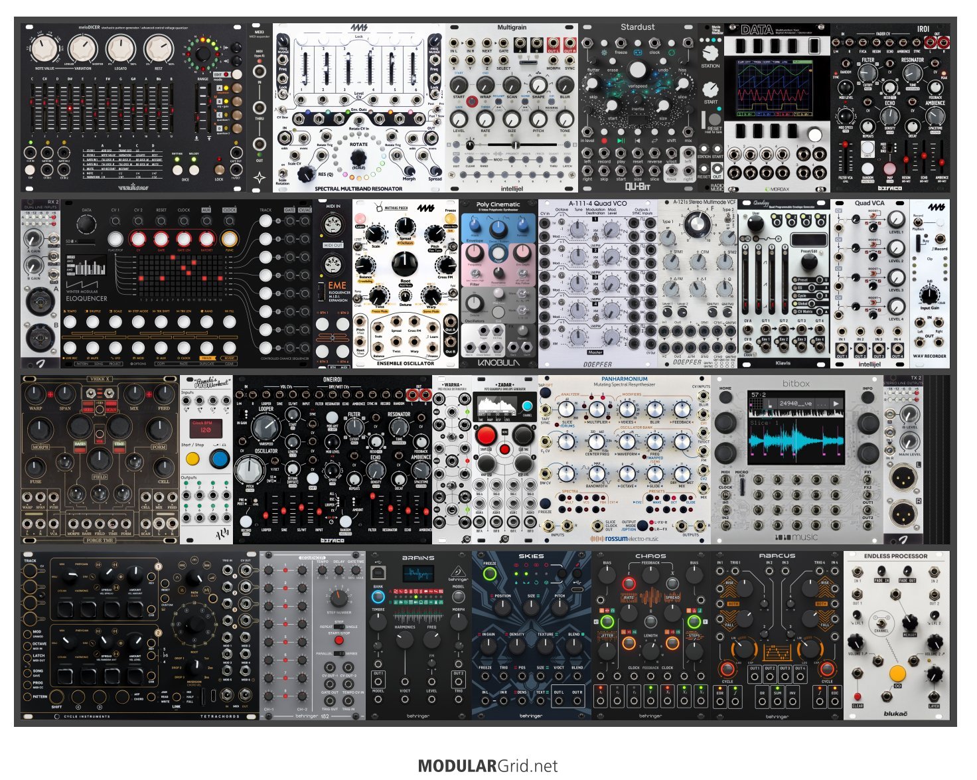Click the MIDI IN socket on the EME module
The height and width of the screenshot is (780, 977).
pyautogui.click(x=333, y=226)
